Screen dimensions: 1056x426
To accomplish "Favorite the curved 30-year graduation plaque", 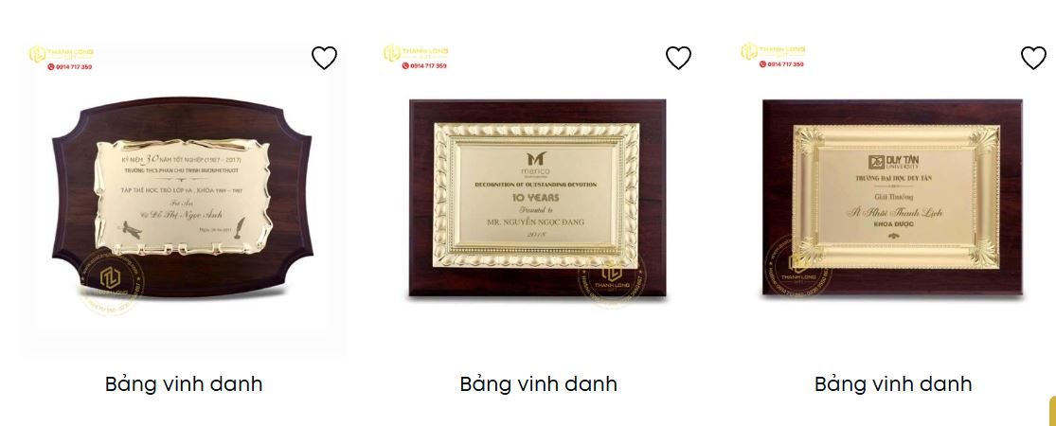I will pyautogui.click(x=324, y=58).
